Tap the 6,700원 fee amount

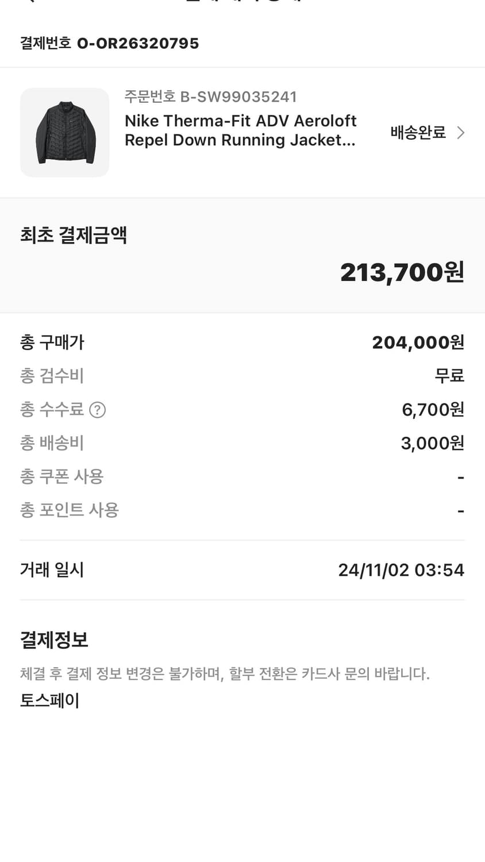pyautogui.click(x=433, y=410)
